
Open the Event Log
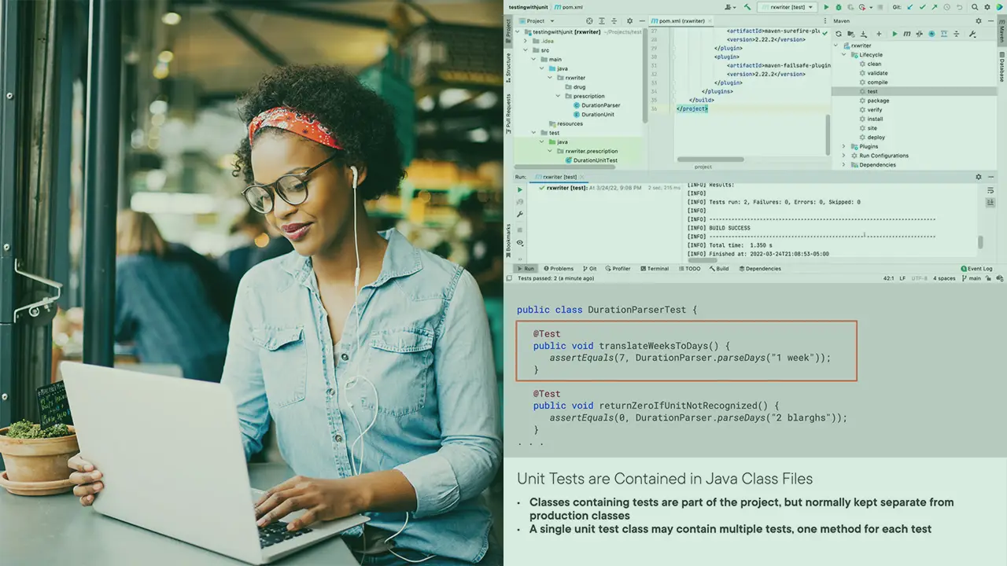976,269
